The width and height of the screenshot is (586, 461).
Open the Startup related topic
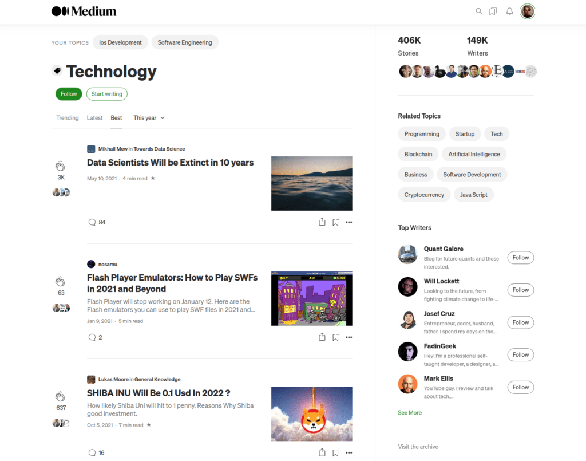(465, 134)
